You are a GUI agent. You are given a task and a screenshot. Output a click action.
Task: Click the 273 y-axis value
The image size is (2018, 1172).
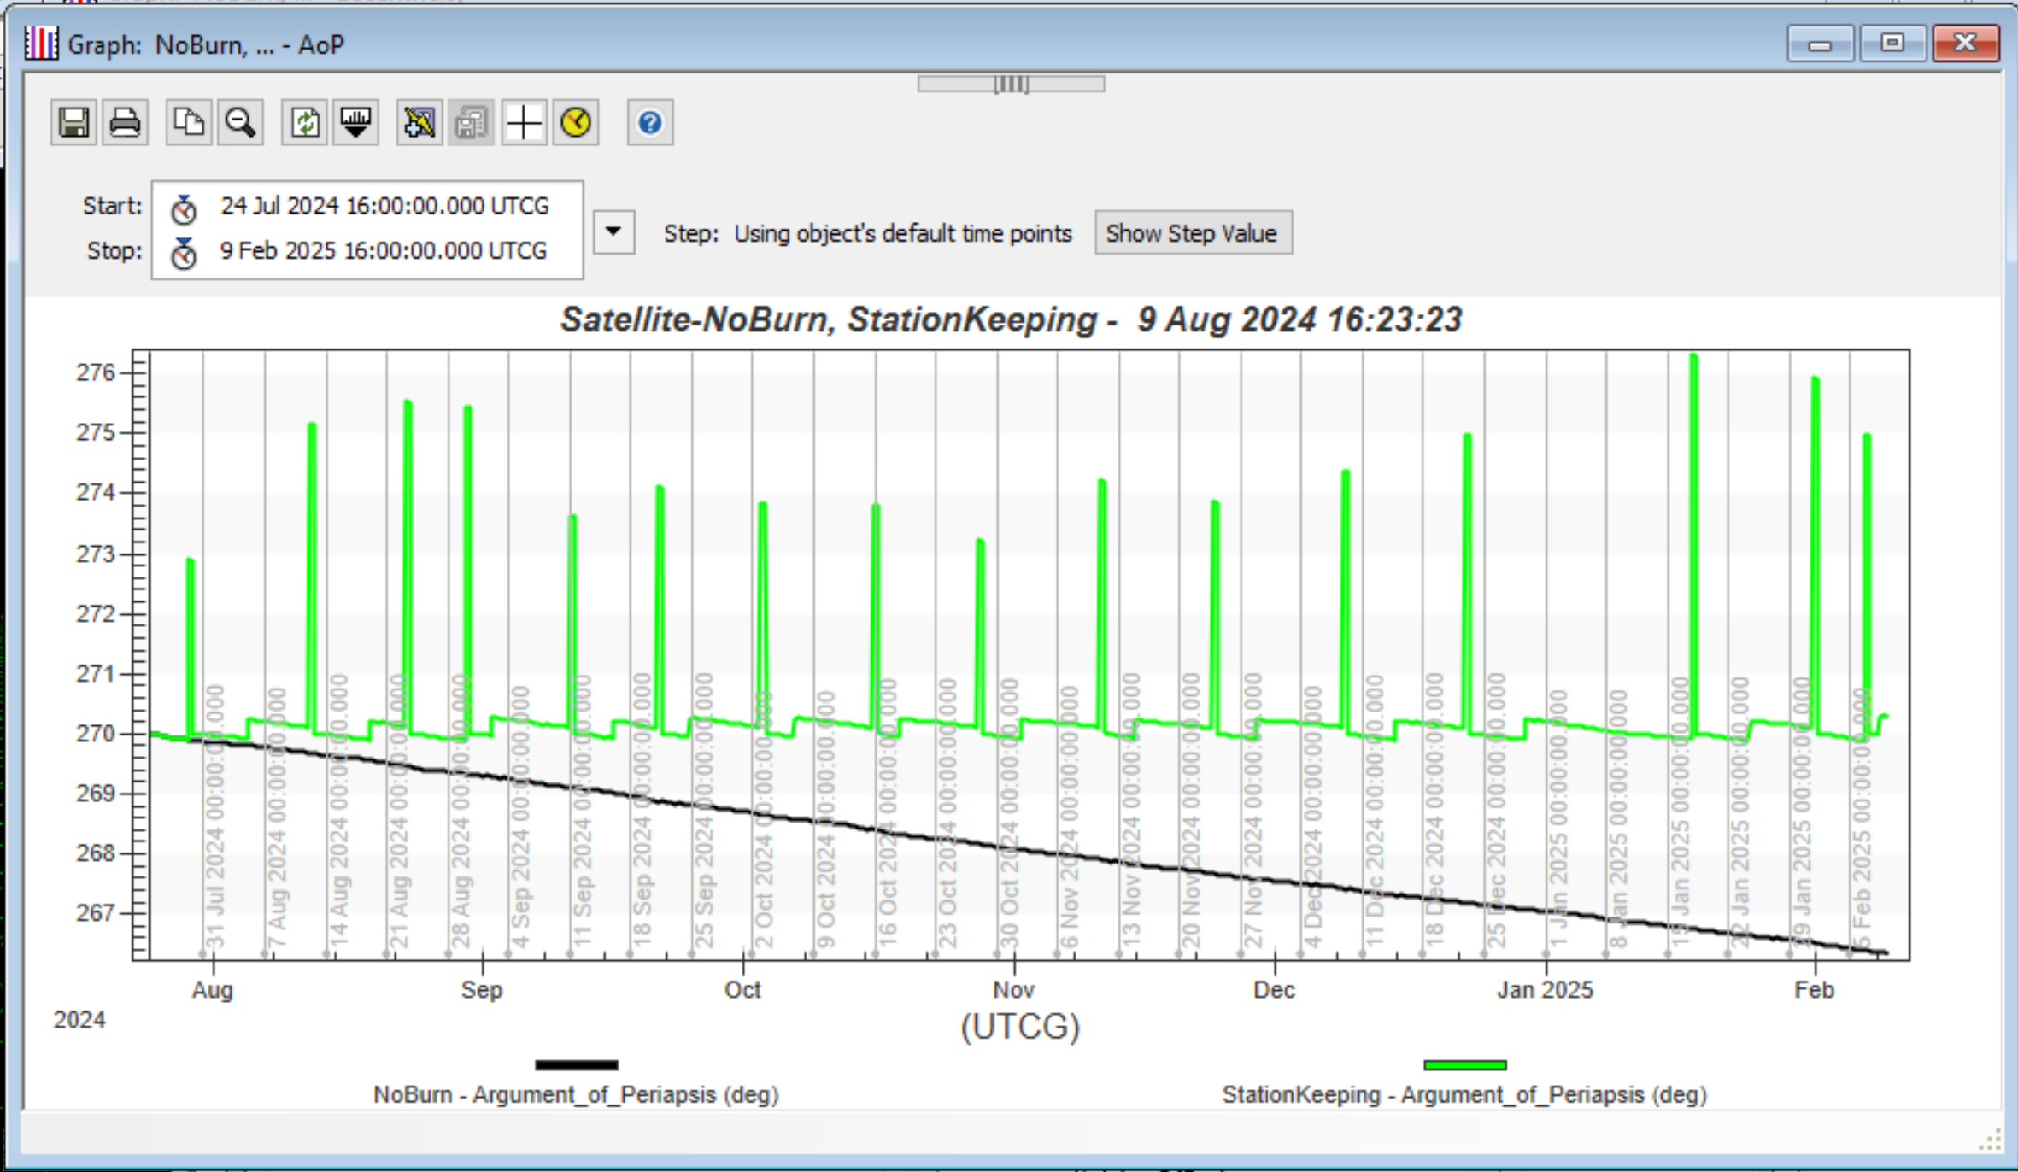(x=96, y=554)
